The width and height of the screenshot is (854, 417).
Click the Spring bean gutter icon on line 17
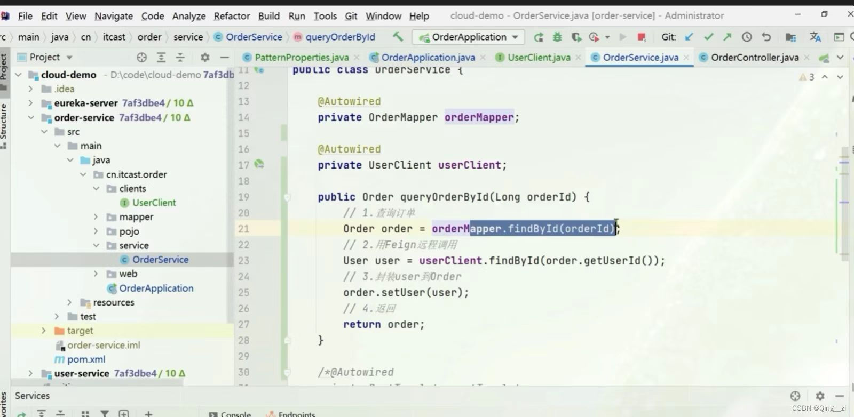259,164
